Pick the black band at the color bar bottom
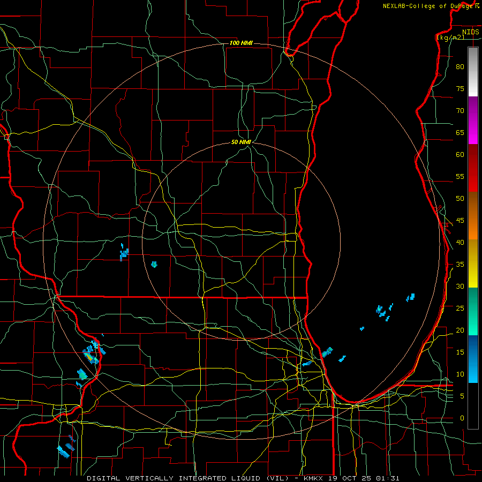This screenshot has width=482, height=482. (x=473, y=406)
